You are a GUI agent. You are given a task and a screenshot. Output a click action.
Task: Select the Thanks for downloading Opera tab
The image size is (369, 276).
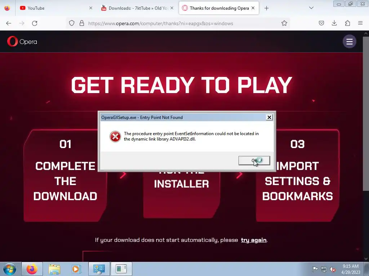click(x=219, y=8)
